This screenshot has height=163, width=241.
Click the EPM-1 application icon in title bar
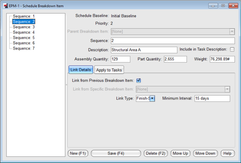6,6
